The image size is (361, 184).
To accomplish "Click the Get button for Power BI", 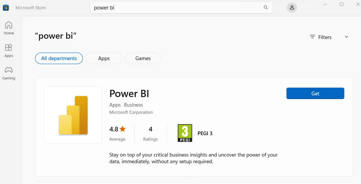I will pyautogui.click(x=315, y=93).
